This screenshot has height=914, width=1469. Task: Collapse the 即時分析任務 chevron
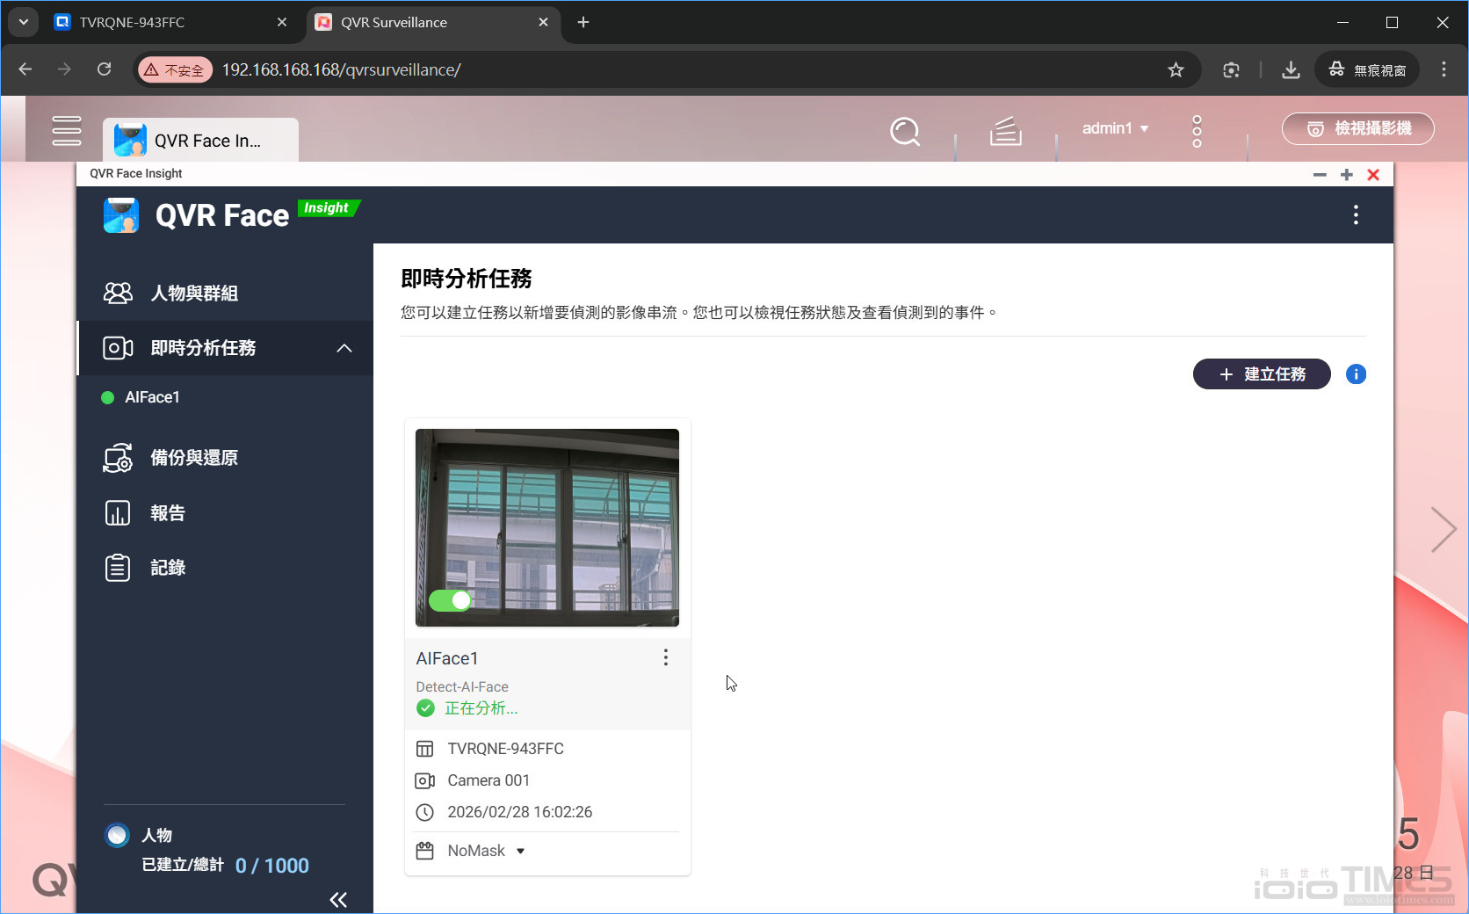[344, 348]
